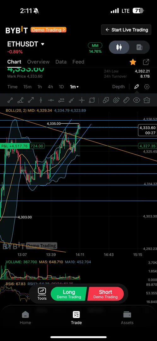Tap the muted bell status icon
Viewport: 157px width, 341px height.
(x=36, y=11)
